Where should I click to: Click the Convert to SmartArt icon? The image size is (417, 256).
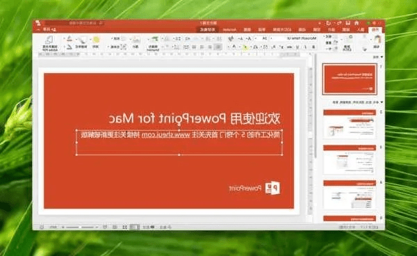click(154, 40)
